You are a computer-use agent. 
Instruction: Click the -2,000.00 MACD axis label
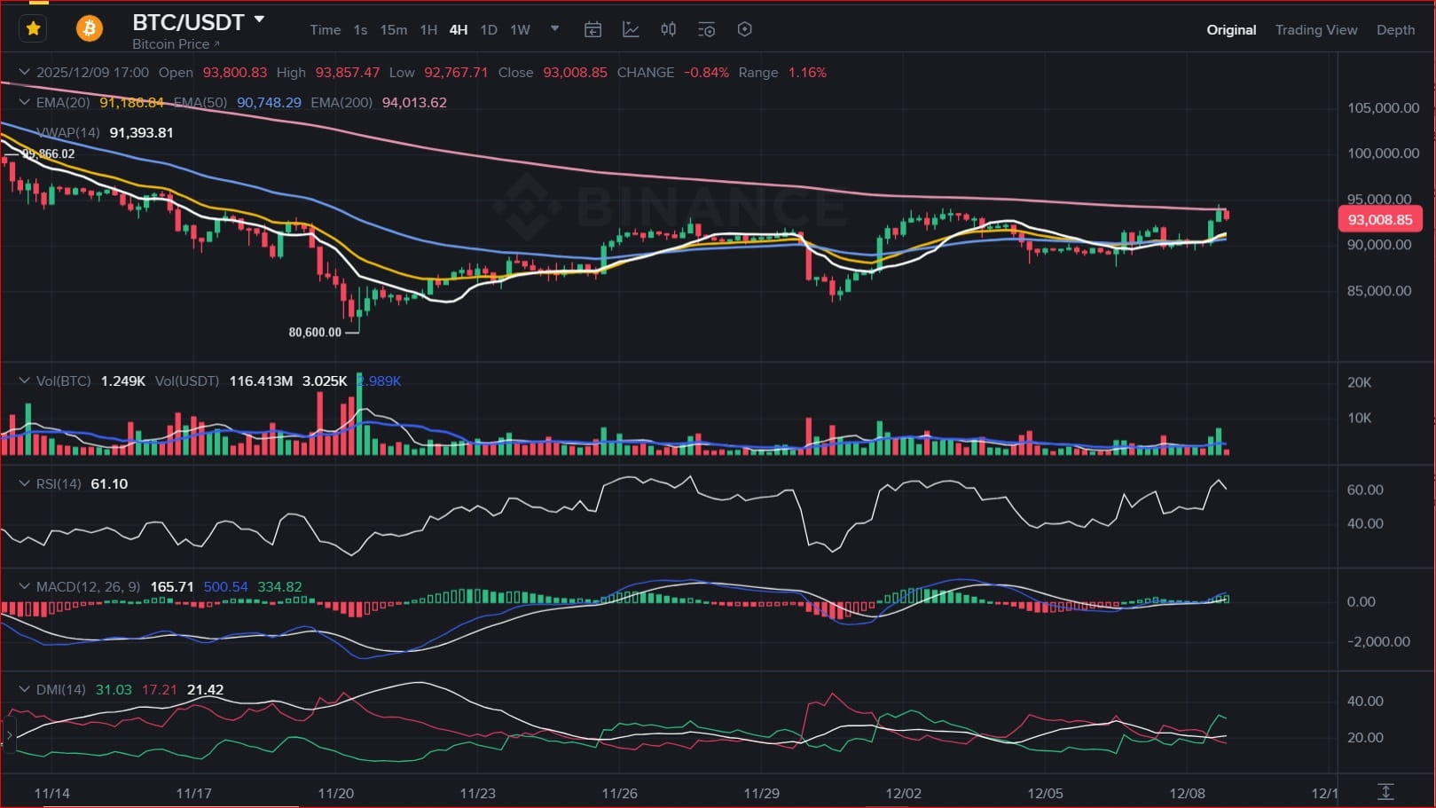(1378, 641)
